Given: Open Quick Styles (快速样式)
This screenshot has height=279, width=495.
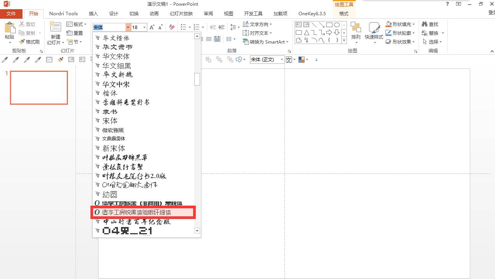Looking at the screenshot, I should pyautogui.click(x=374, y=33).
